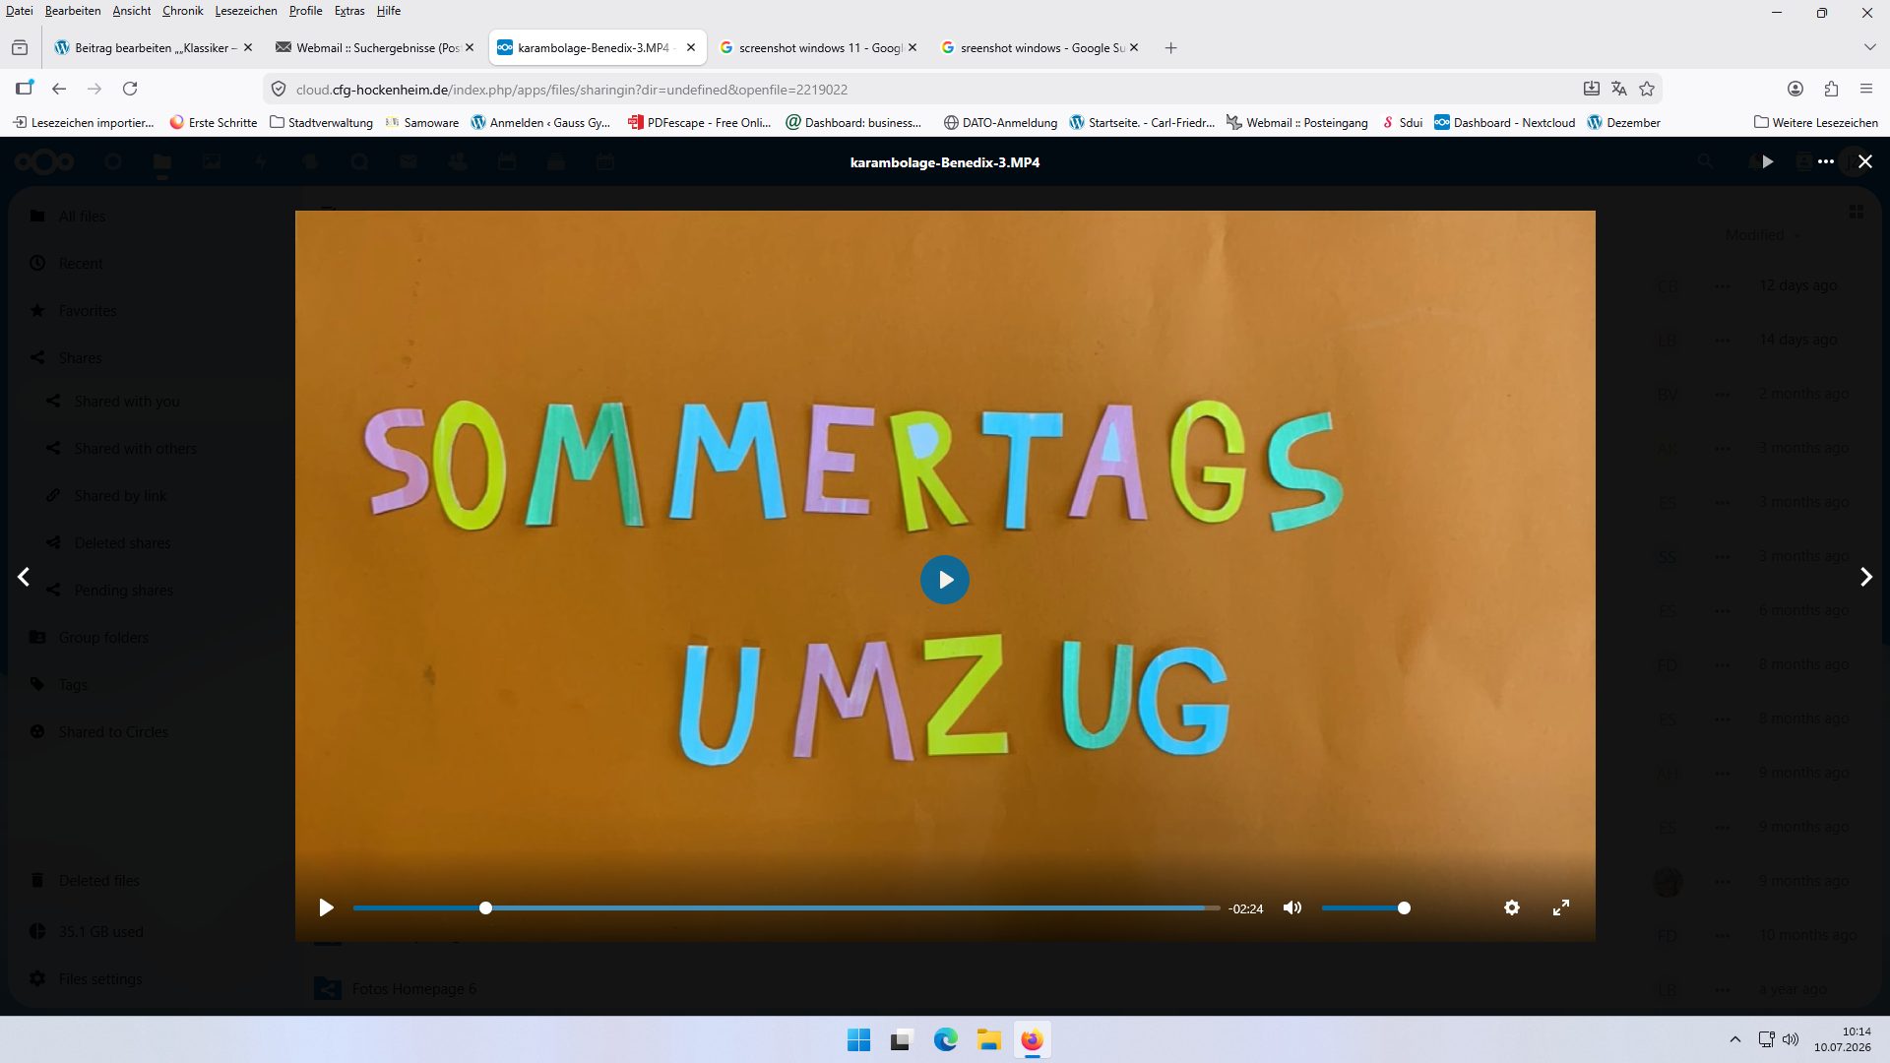Go to the next file in viewer
The height and width of the screenshot is (1063, 1890).
coord(1865,577)
